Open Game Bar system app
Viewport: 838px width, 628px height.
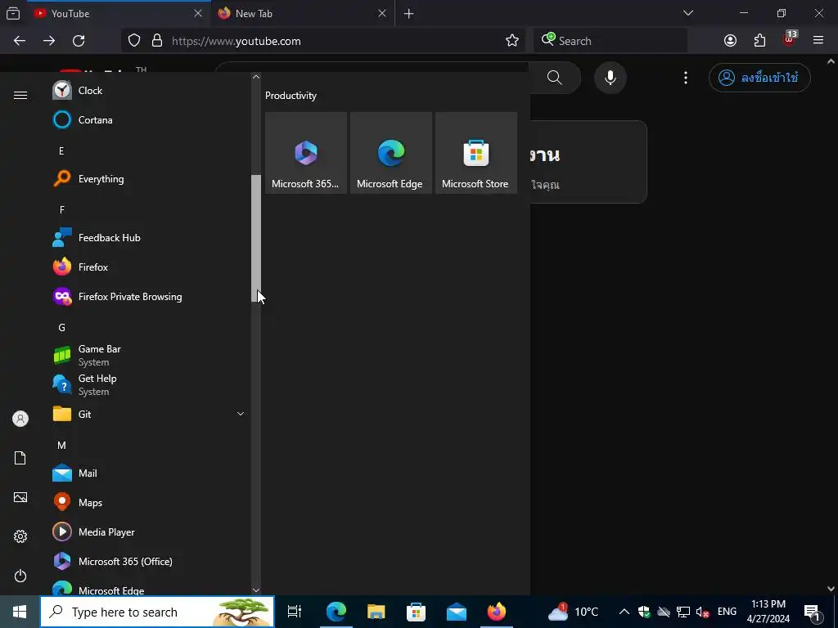pos(149,355)
